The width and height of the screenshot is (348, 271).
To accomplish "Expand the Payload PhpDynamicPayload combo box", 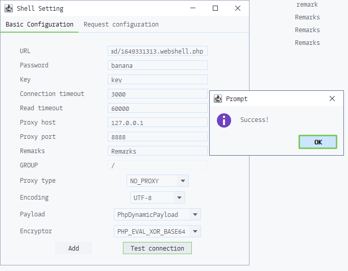I will click(195, 214).
